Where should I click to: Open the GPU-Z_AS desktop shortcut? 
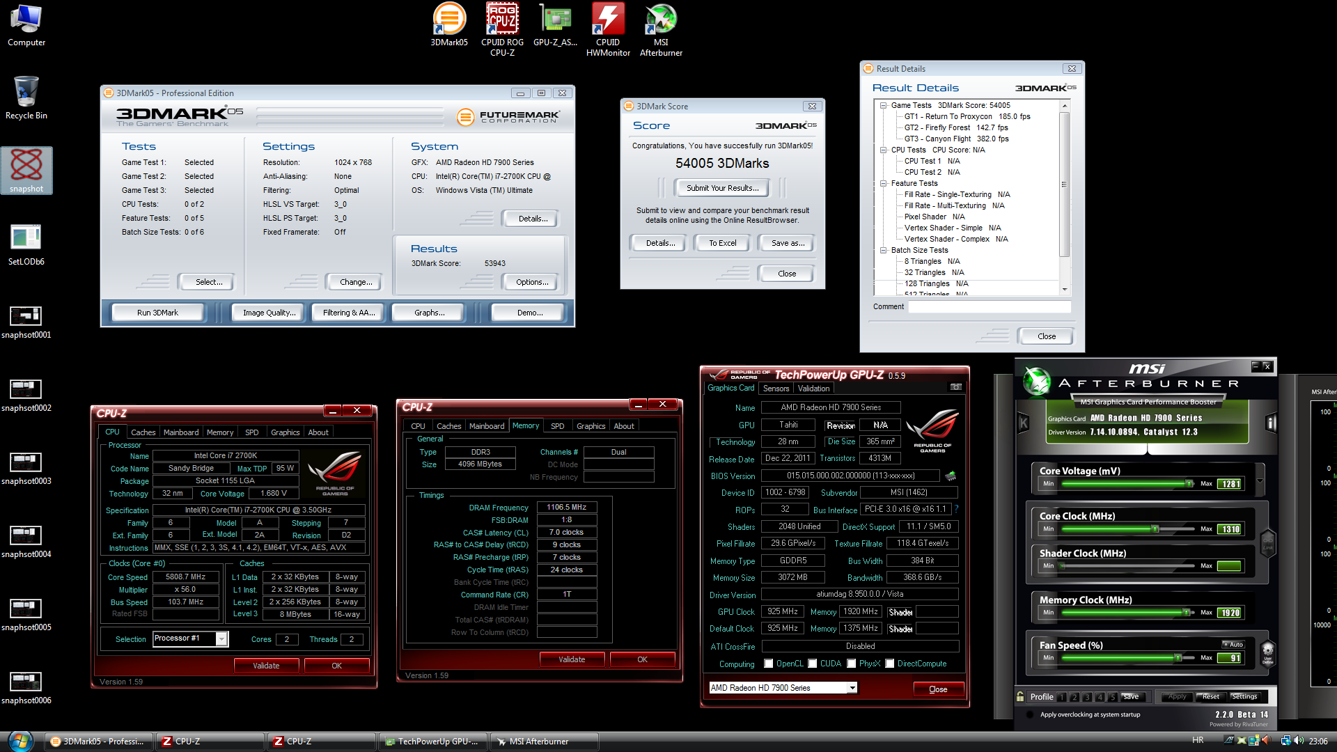pyautogui.click(x=555, y=25)
